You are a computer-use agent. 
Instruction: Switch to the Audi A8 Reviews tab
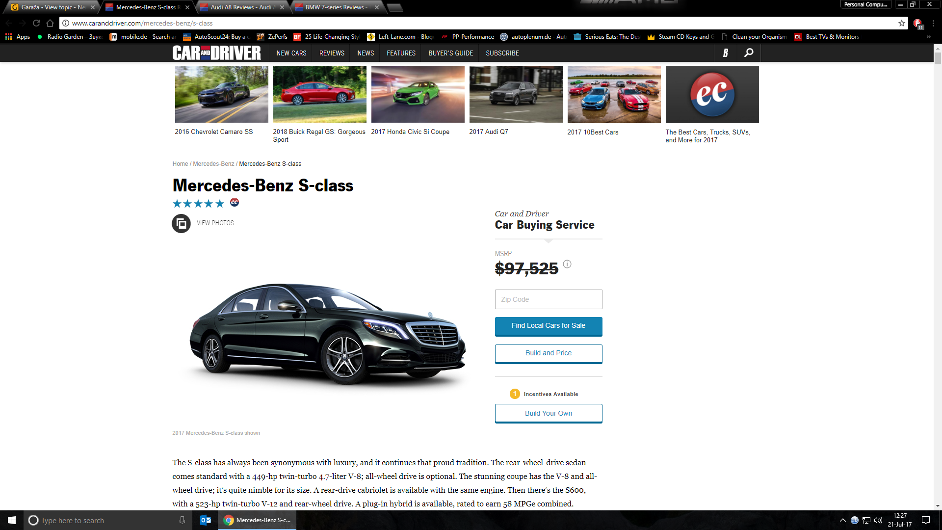[x=240, y=7]
